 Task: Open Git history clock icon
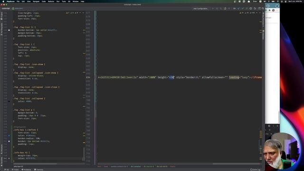pyautogui.click(x=251, y=9)
